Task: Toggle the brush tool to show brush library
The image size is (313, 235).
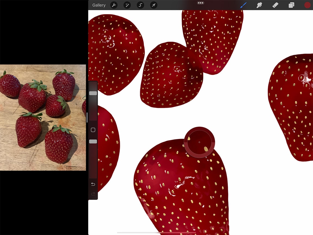Action: pos(244,5)
